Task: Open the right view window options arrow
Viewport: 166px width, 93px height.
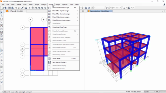Action: pyautogui.click(x=162, y=11)
